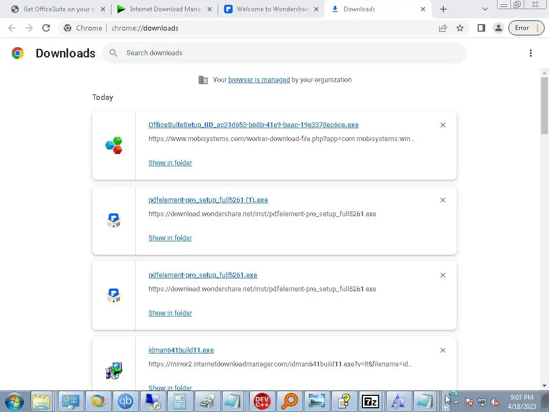Click the Action Center flag tray icon
549x412 pixels.
[x=469, y=402]
